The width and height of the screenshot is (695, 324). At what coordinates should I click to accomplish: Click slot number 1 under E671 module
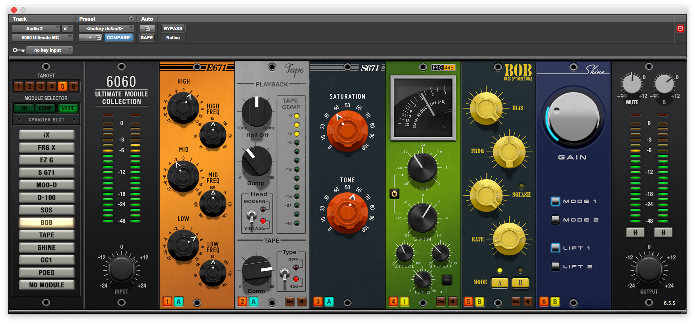(x=167, y=301)
